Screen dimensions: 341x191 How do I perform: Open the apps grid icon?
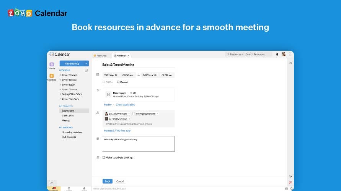(290, 54)
